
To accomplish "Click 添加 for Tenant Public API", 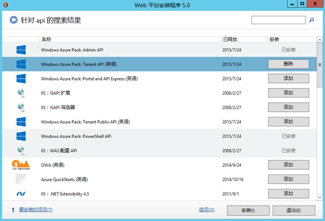I will (x=289, y=122).
